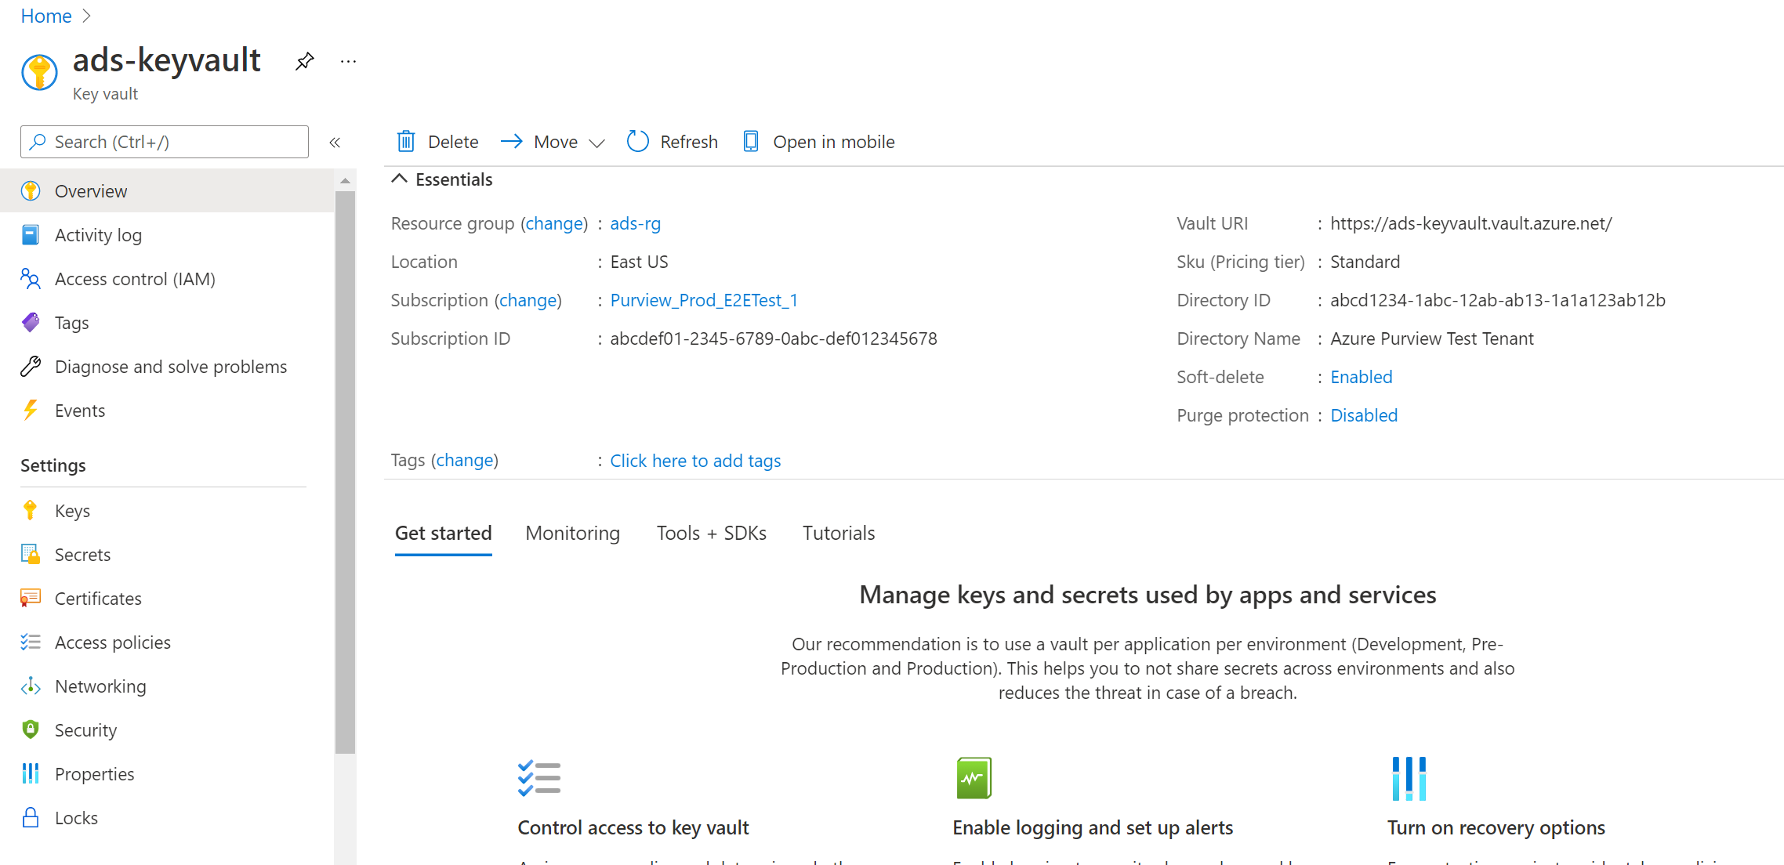This screenshot has height=865, width=1784.
Task: Open Refresh button to reload vault
Action: pyautogui.click(x=673, y=141)
